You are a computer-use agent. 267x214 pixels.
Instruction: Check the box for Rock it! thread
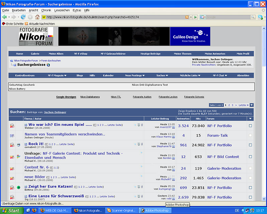coord(250,145)
